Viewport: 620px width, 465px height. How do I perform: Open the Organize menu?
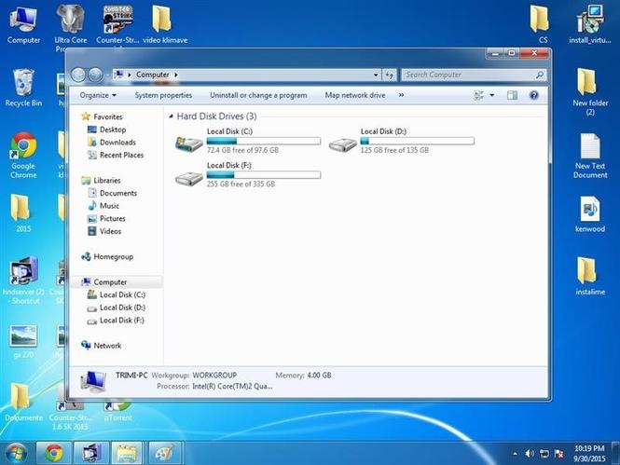(x=98, y=95)
